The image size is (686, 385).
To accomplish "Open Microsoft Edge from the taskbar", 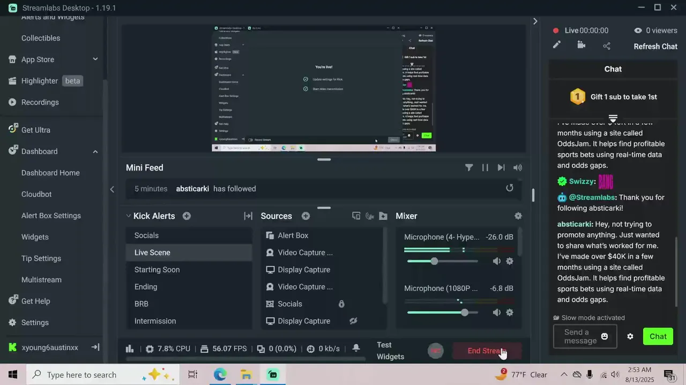I will click(x=220, y=374).
